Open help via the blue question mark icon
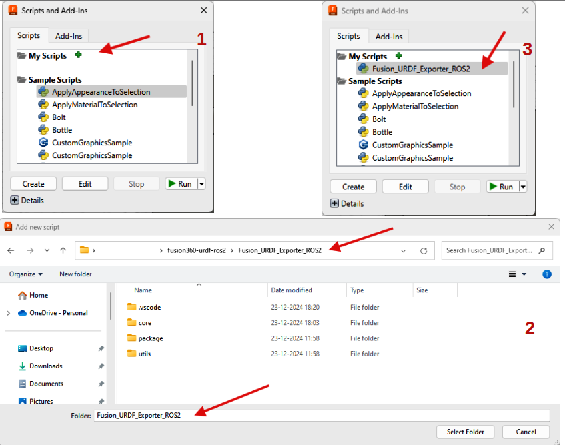 (x=547, y=274)
